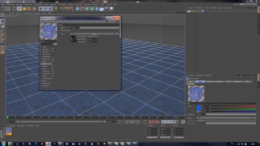Click the green array modeling icon
Viewport: 260px width, 146px height.
click(92, 9)
